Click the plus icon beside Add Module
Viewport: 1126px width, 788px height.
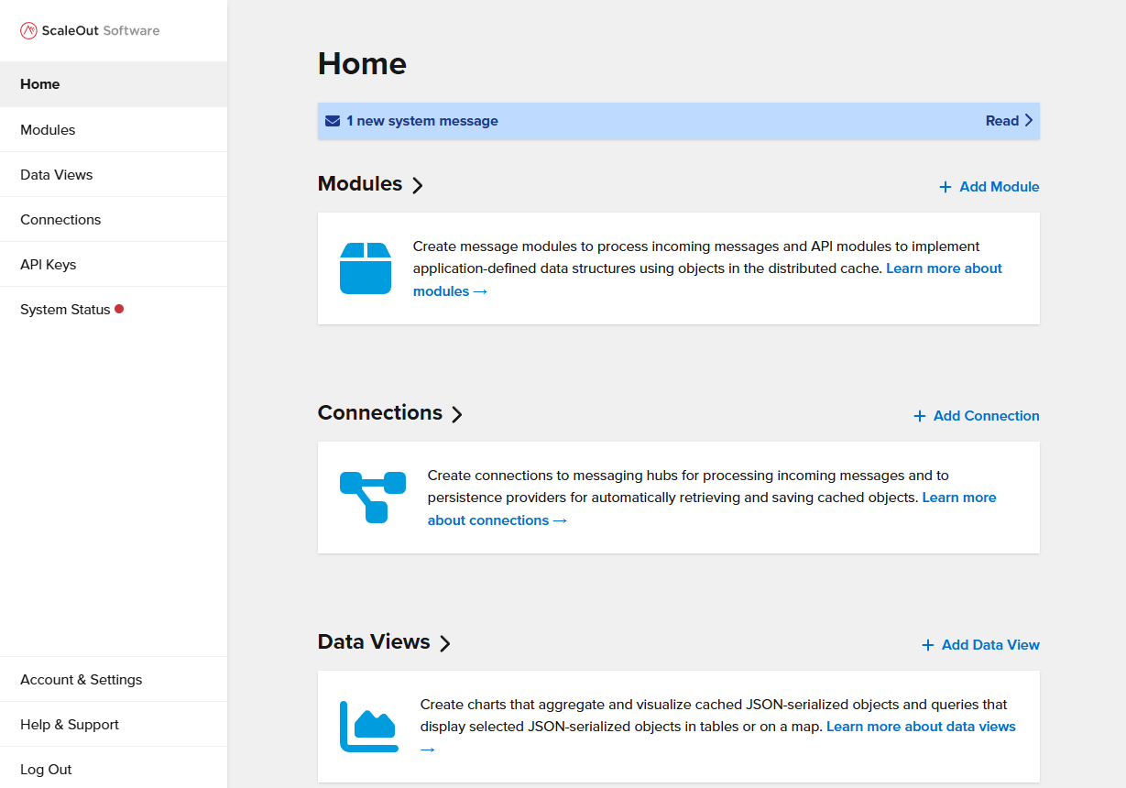point(946,187)
